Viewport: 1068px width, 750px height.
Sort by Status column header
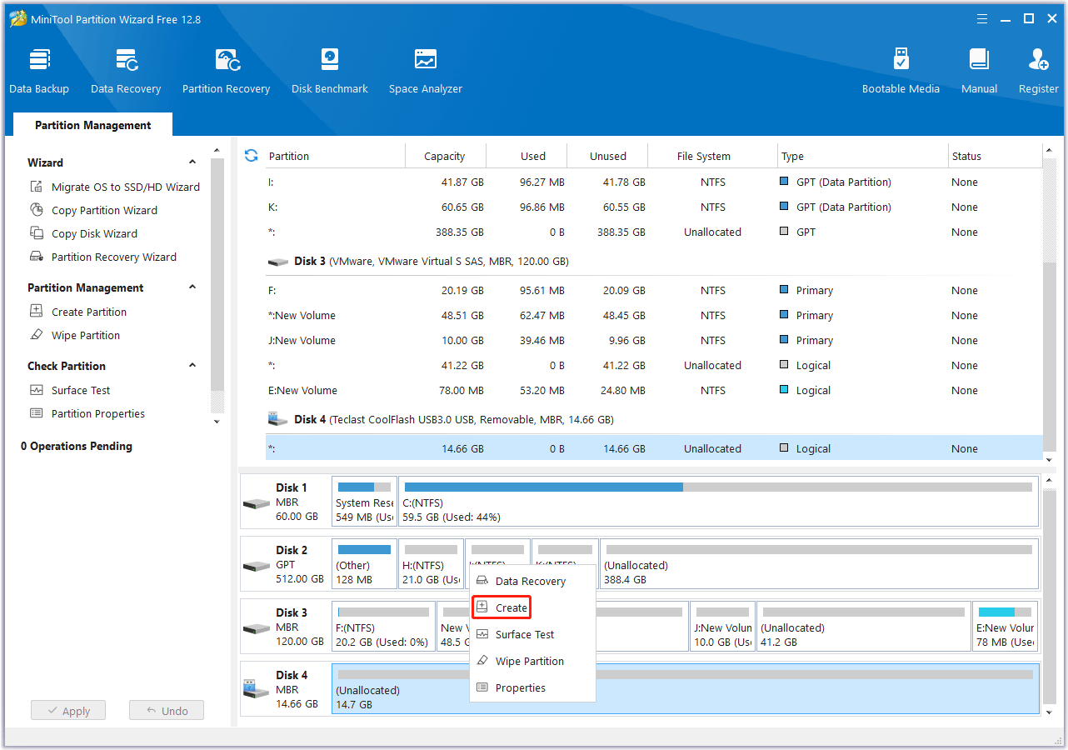click(995, 156)
